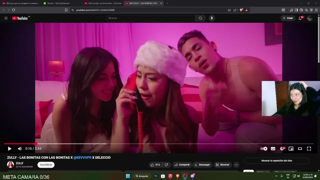The image size is (320, 180).
Task: Reload the current page
Action: pyautogui.click(x=13, y=10)
